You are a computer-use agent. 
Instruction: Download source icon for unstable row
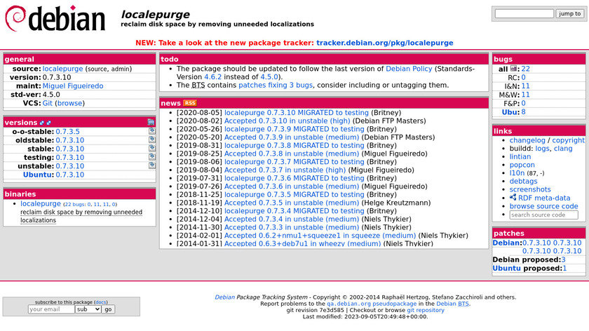[x=151, y=165]
